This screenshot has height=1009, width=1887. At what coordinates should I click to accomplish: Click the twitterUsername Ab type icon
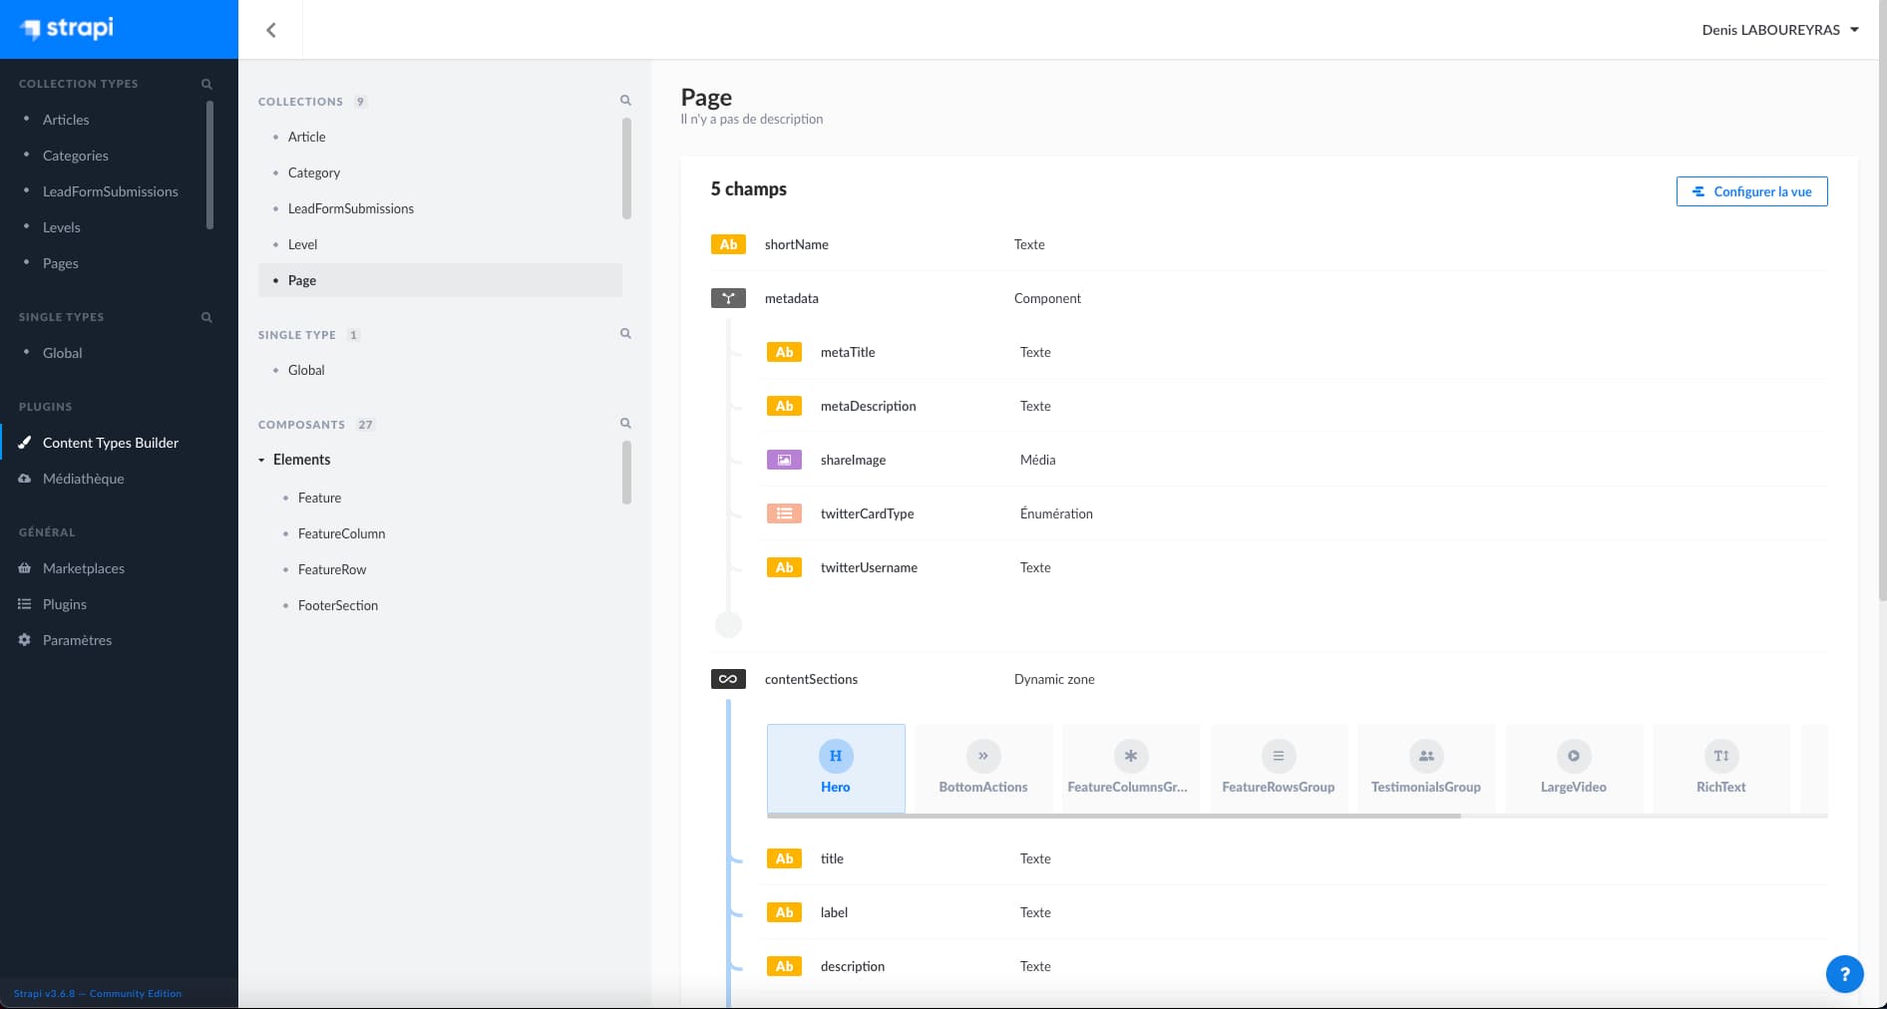[x=784, y=567]
